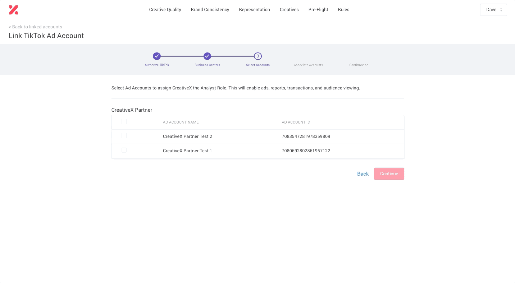Select the Rules menu item
The width and height of the screenshot is (515, 283).
343,10
